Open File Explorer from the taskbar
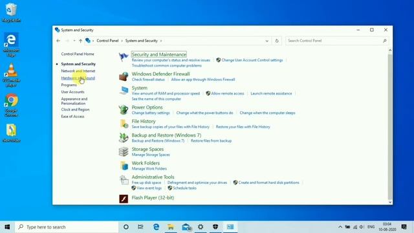Viewport: 414px width, 233px height. pyautogui.click(x=171, y=227)
